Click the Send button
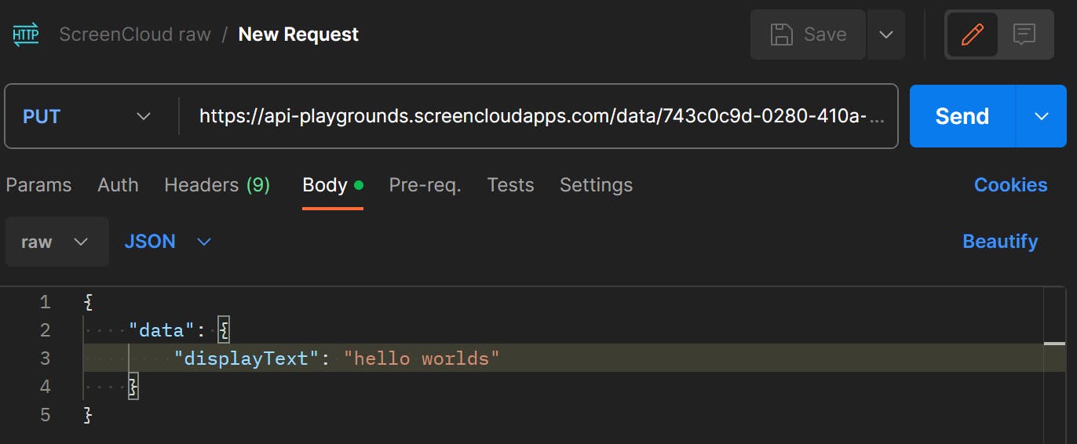The width and height of the screenshot is (1077, 444). (962, 116)
